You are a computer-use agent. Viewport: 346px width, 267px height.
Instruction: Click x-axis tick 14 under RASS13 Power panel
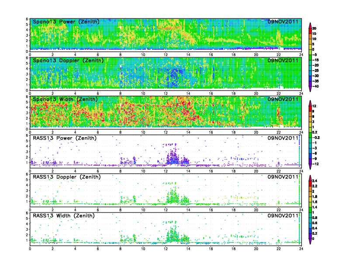tap(188, 171)
